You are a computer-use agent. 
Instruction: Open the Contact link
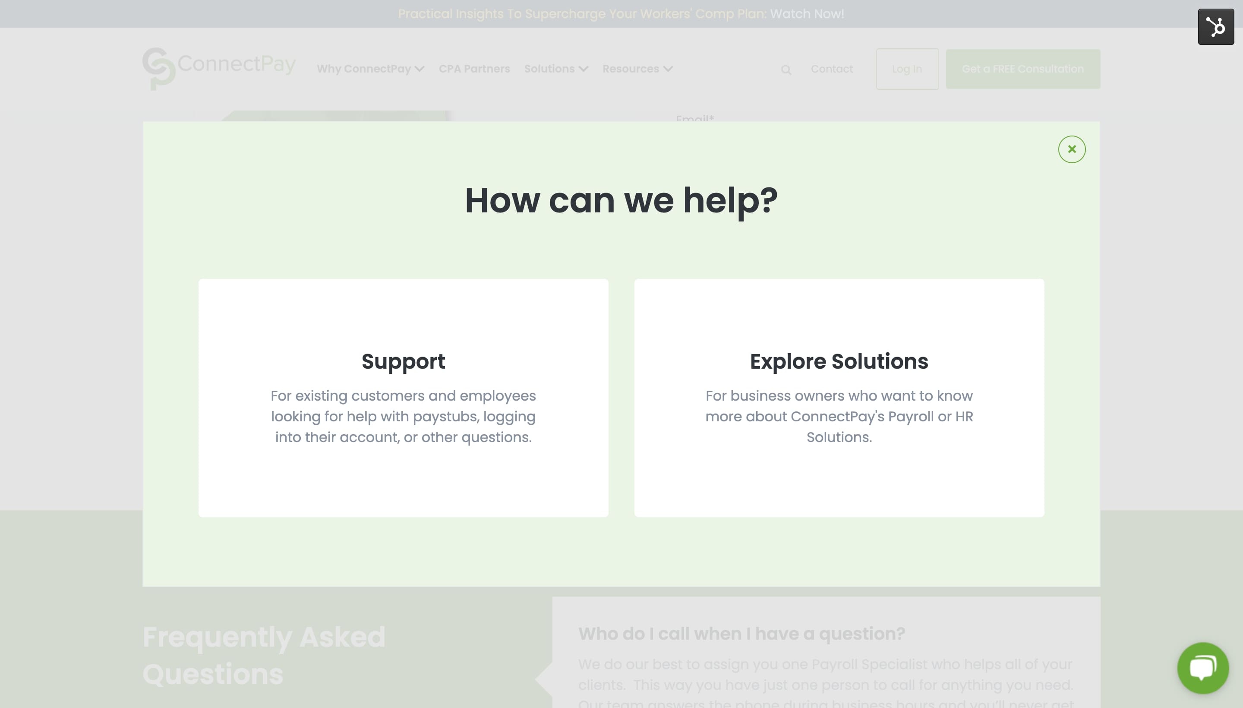click(831, 69)
